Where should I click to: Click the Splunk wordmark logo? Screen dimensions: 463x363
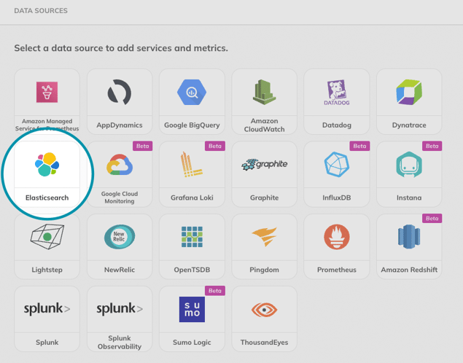pos(47,309)
